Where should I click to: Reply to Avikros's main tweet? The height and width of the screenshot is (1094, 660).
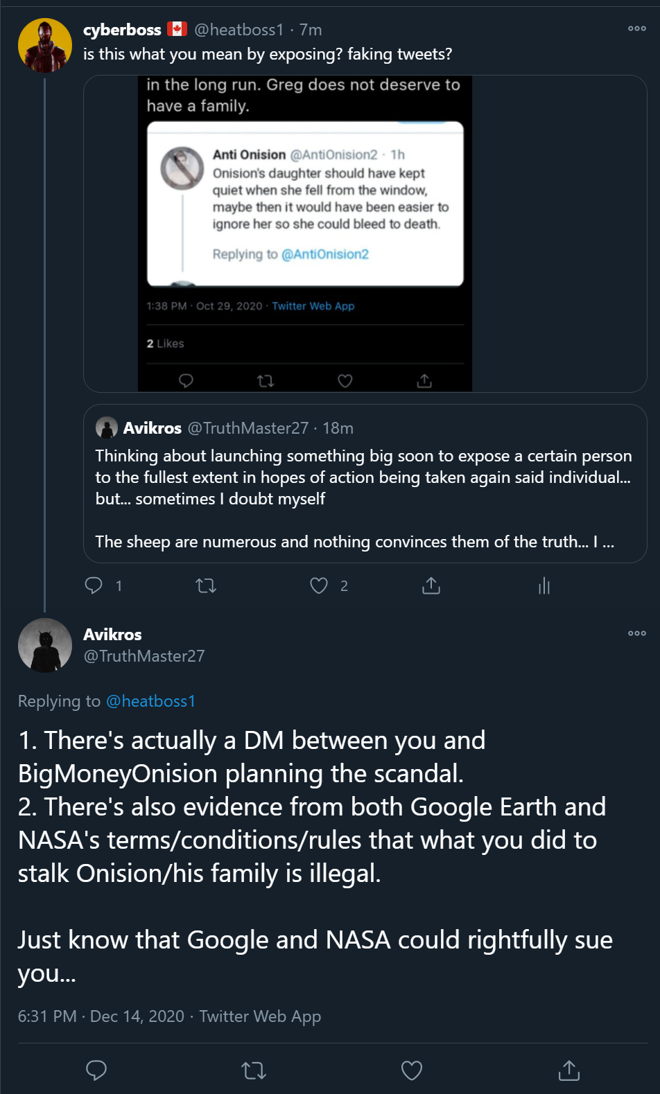[96, 1070]
